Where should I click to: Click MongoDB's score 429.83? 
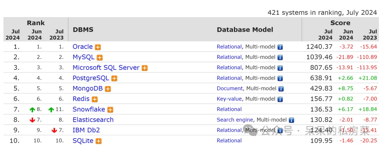coord(321,89)
